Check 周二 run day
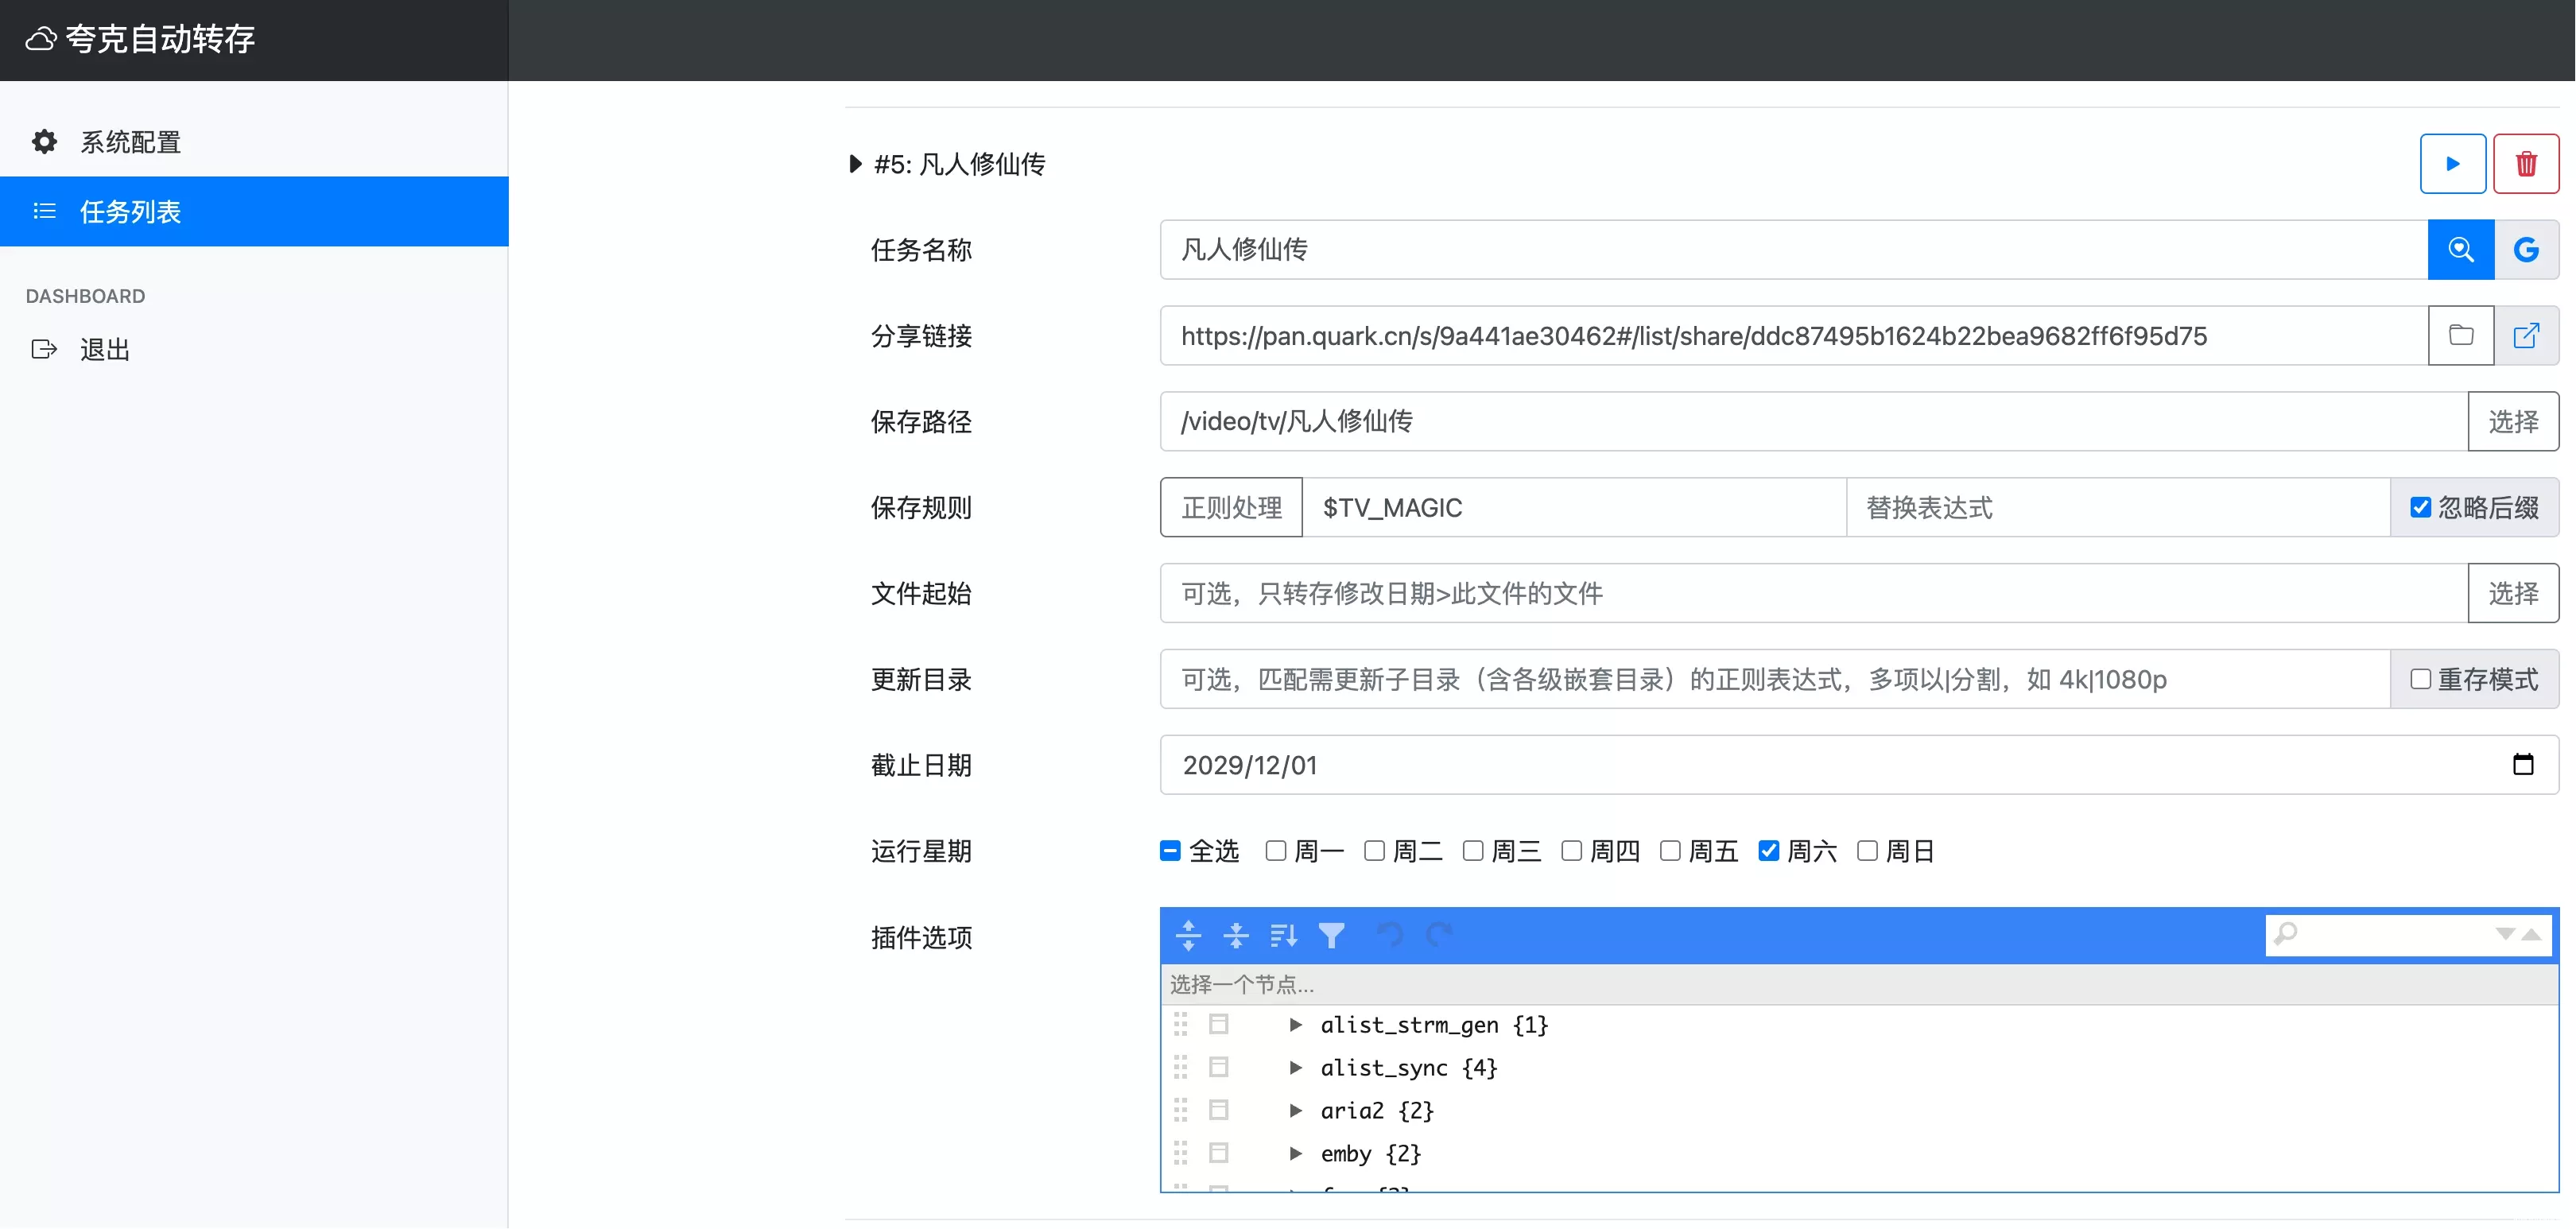2576x1229 pixels. click(1374, 851)
